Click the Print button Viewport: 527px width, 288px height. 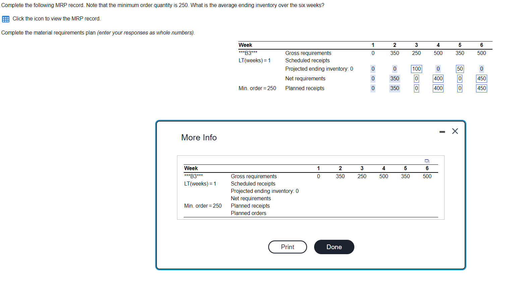(x=288, y=247)
